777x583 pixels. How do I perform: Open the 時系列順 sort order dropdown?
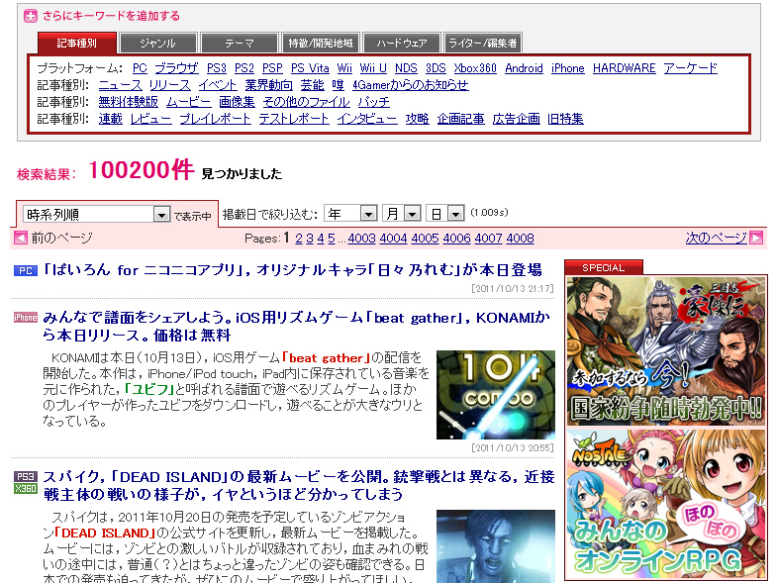pos(96,214)
